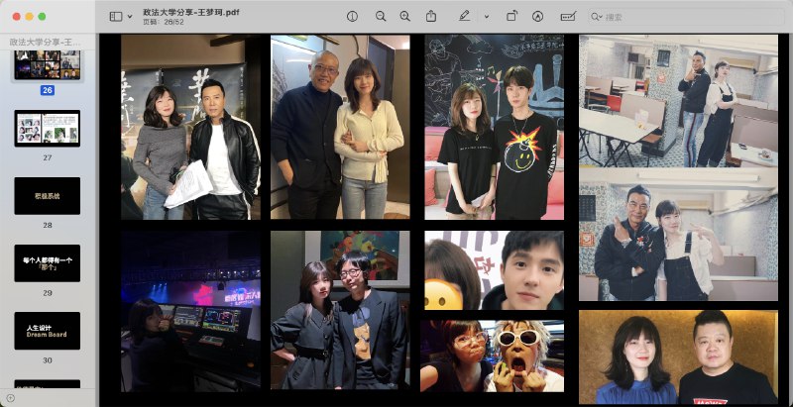Open the form filling toolbar icon
The image size is (793, 407).
[568, 17]
